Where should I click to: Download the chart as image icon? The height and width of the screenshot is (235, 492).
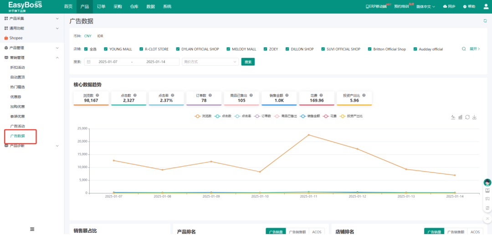point(474,117)
